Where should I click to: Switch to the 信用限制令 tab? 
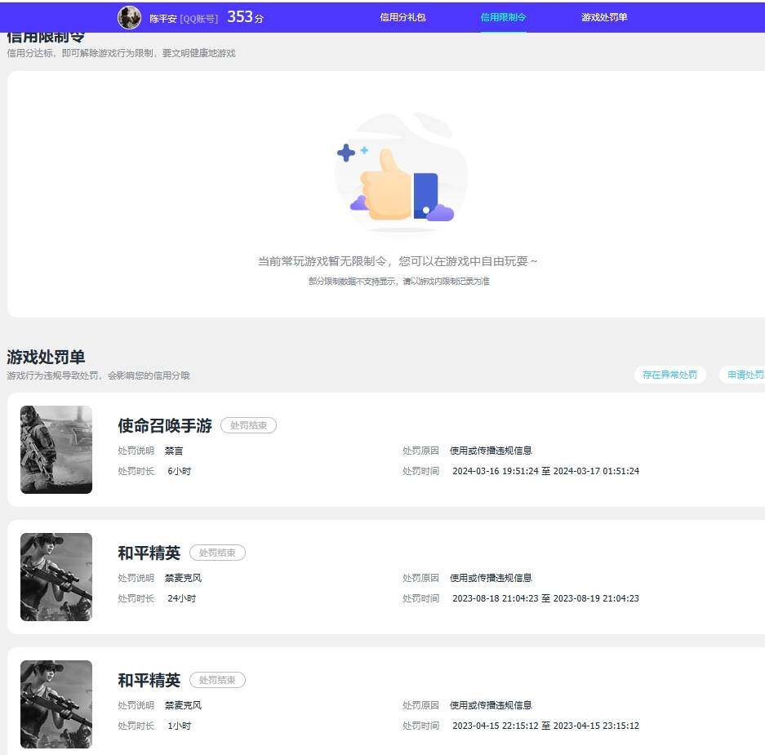pyautogui.click(x=503, y=18)
